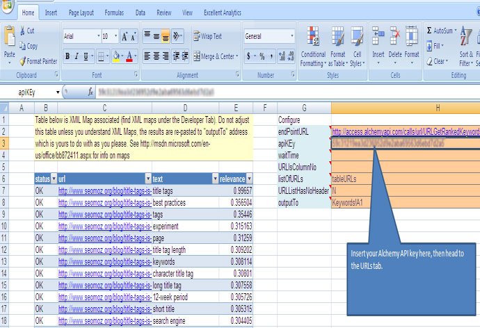Apply the red Font Color swatch

129,56
